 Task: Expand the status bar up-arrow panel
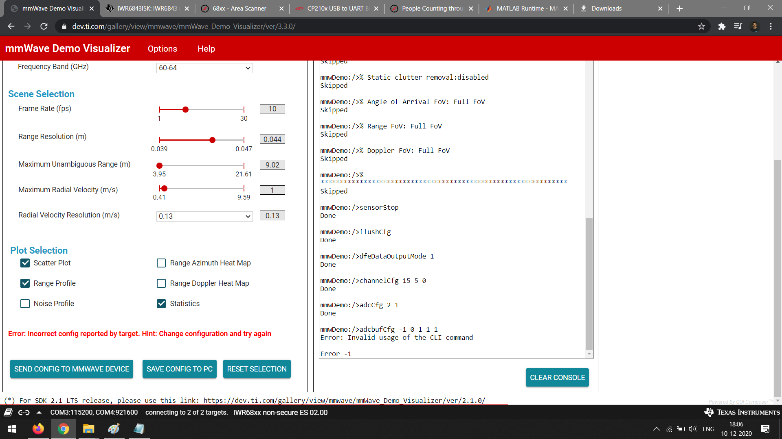(39, 413)
